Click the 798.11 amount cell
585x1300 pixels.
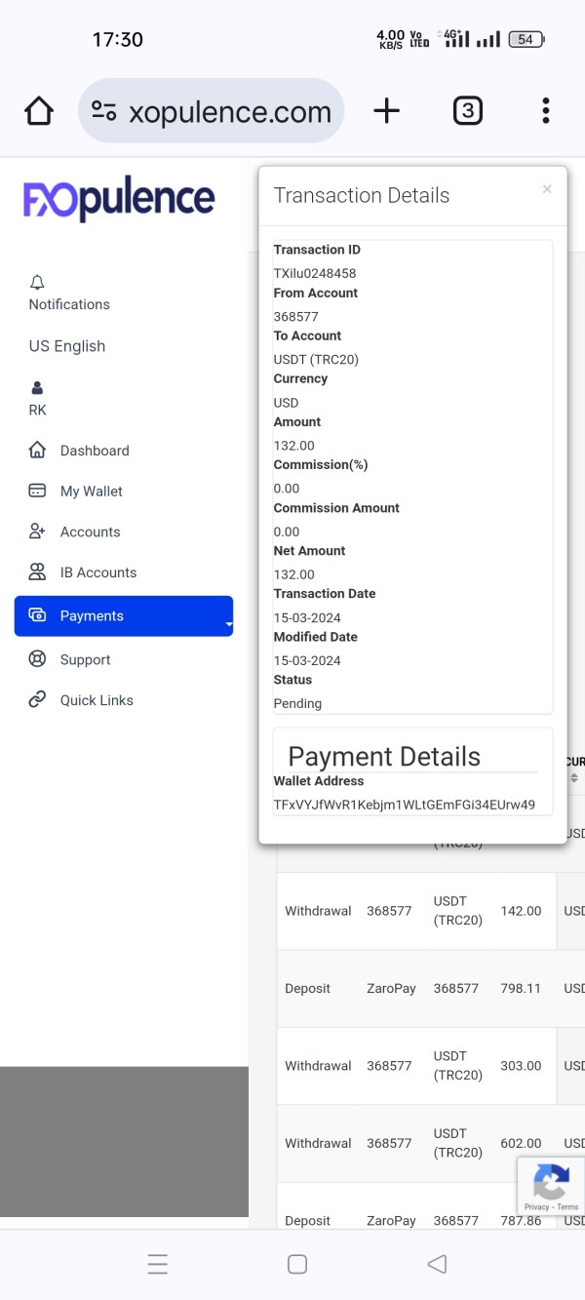521,989
